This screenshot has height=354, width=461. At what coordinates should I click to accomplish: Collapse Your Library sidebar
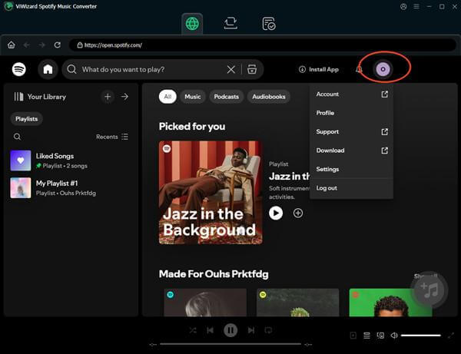point(40,97)
